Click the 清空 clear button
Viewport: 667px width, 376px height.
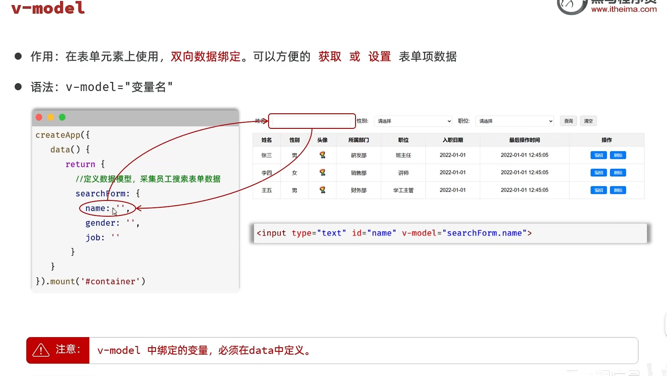coord(588,121)
